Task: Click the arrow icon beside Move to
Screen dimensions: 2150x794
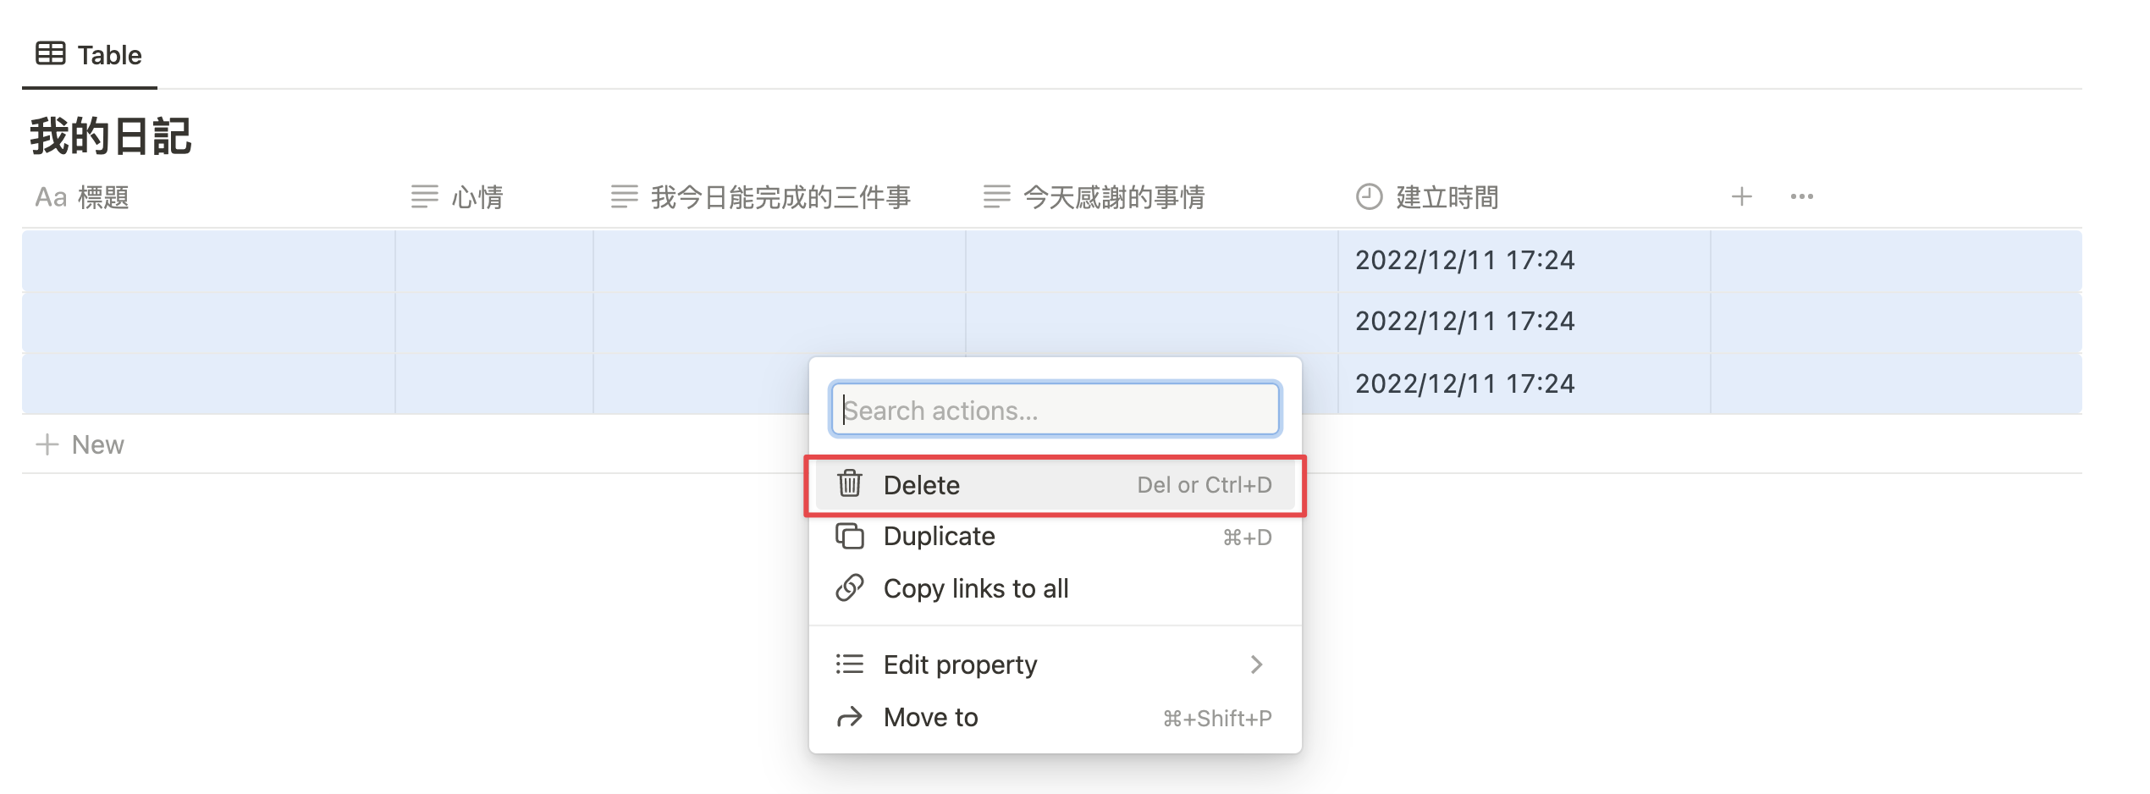Action: click(850, 718)
